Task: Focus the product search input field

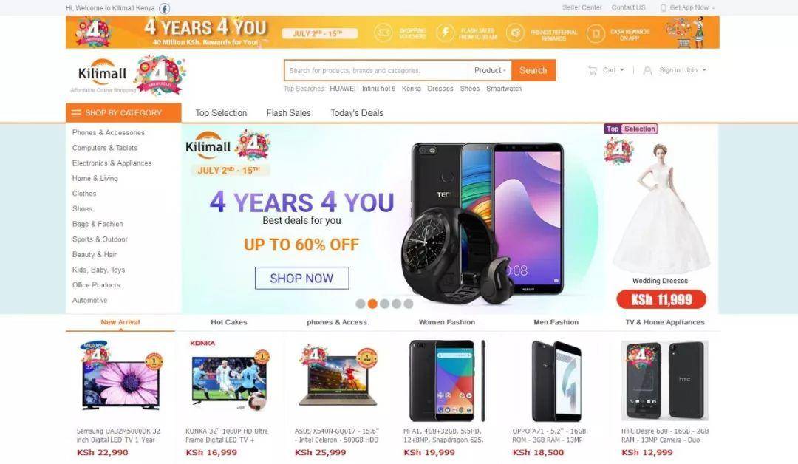Action: coord(377,71)
